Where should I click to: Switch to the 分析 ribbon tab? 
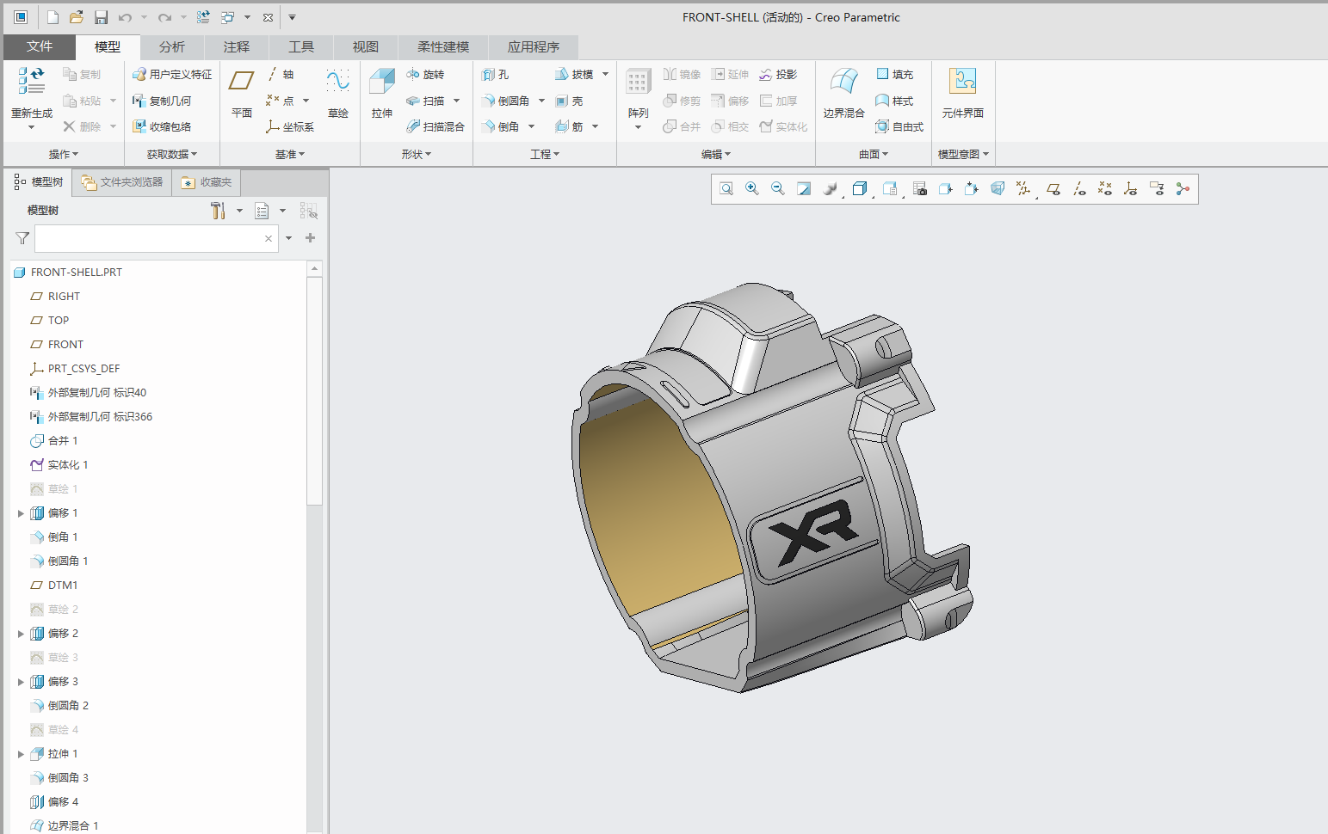[x=170, y=46]
